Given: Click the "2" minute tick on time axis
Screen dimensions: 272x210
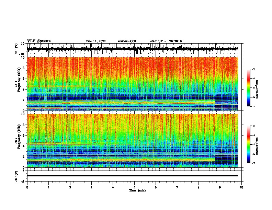Looking at the screenshot, I should tap(70, 187).
